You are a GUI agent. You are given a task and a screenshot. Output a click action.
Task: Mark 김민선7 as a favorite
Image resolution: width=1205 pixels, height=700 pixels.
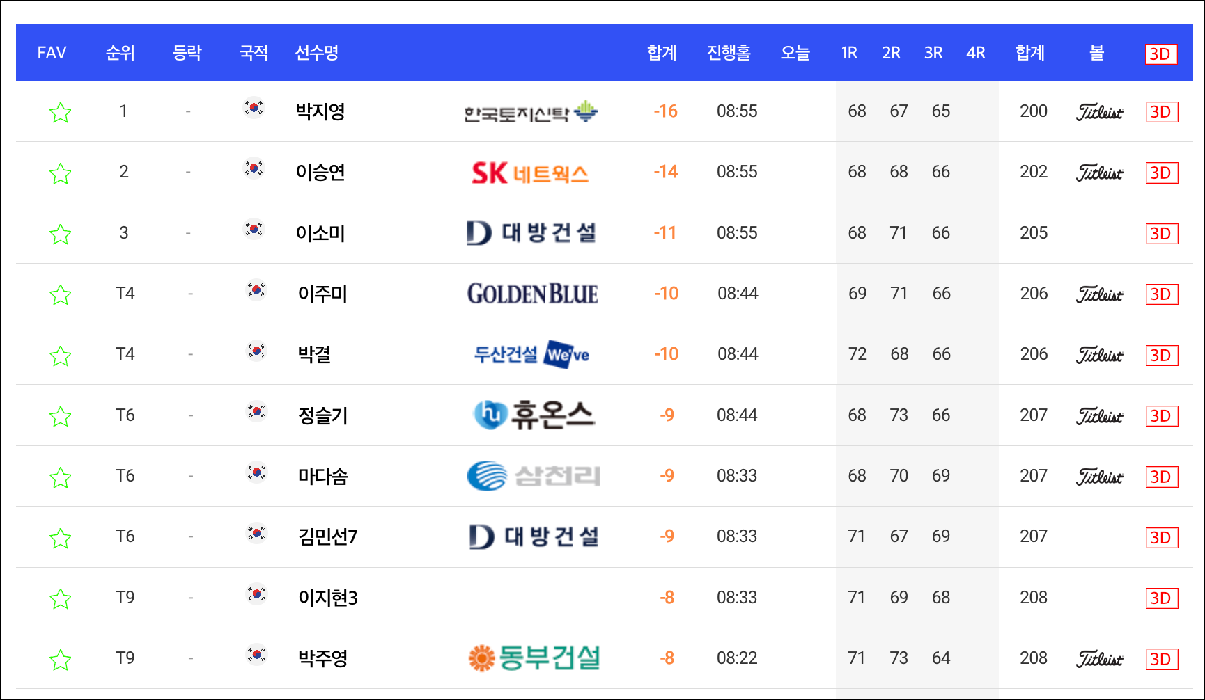point(61,536)
